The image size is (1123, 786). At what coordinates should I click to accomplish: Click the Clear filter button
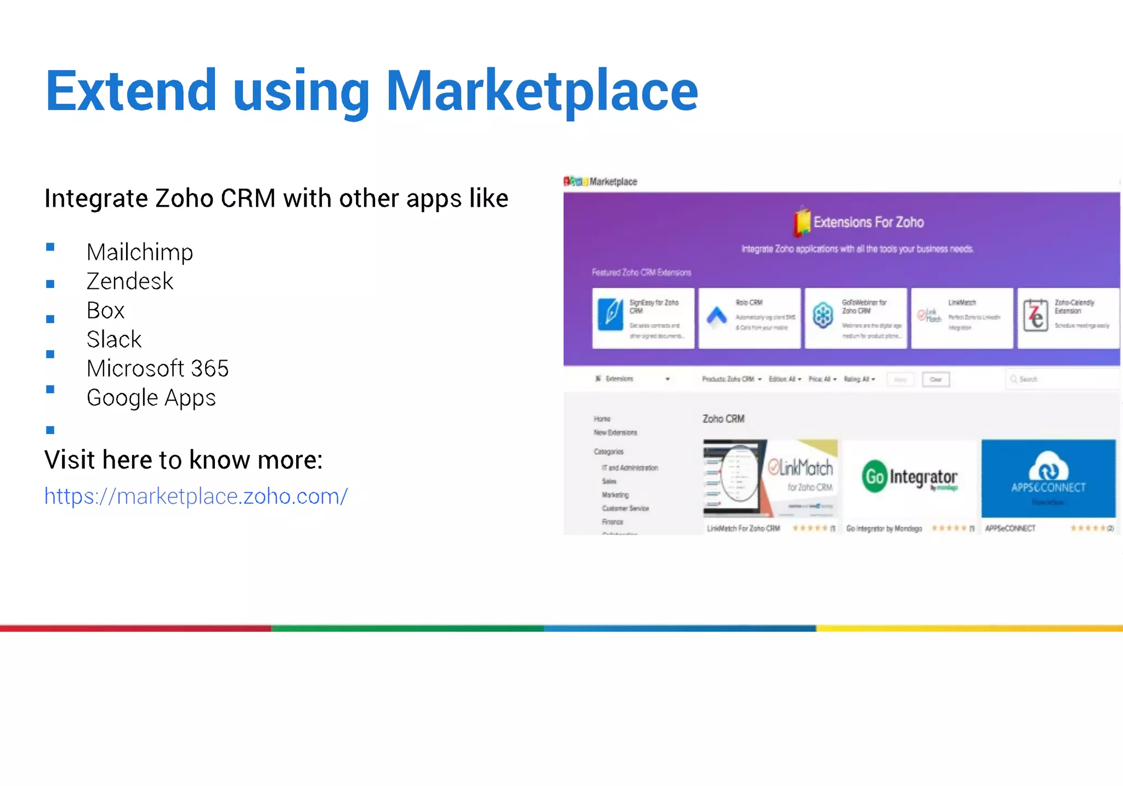click(935, 379)
